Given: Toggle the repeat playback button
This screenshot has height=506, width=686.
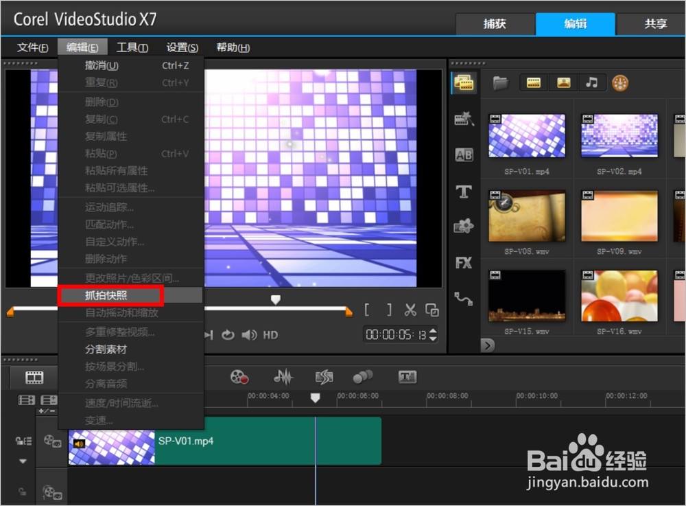Looking at the screenshot, I should [228, 335].
